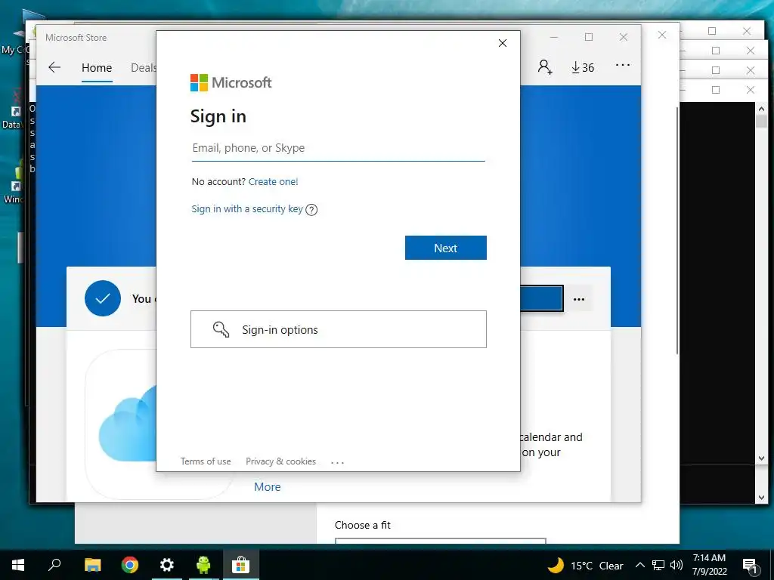Open the notification center icon
The height and width of the screenshot is (580, 774).
(751, 566)
